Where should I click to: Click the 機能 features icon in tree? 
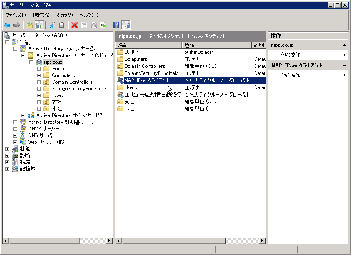(15, 149)
